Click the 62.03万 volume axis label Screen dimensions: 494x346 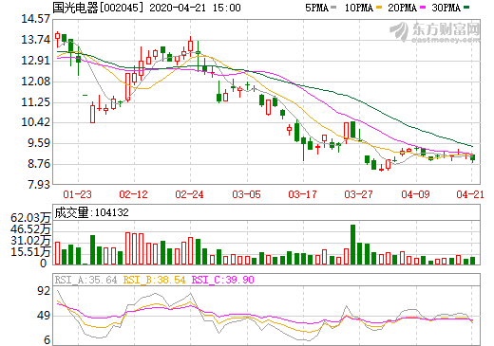pos(30,217)
